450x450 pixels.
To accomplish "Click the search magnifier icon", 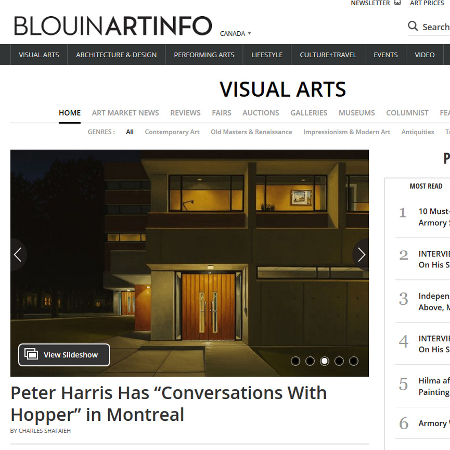I will (x=413, y=26).
